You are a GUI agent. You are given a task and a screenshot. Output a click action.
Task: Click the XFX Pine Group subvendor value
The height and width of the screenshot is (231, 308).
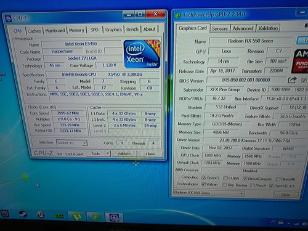pyautogui.click(x=225, y=90)
